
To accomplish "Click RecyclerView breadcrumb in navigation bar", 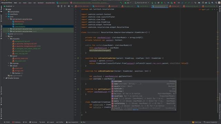I will click(7, 3).
